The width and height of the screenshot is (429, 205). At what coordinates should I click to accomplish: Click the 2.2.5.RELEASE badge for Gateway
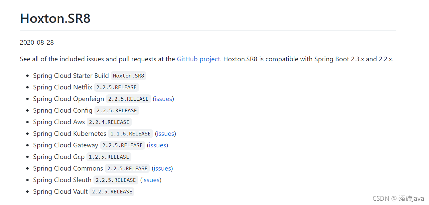click(x=122, y=145)
